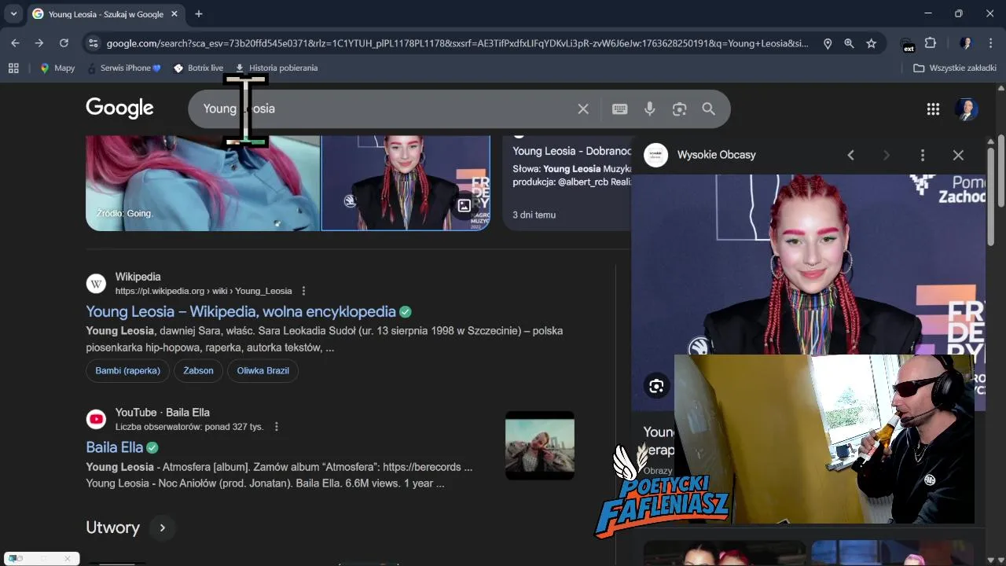Open the Serwis iPhone bookmark
This screenshot has width=1006, height=566.
(x=124, y=68)
